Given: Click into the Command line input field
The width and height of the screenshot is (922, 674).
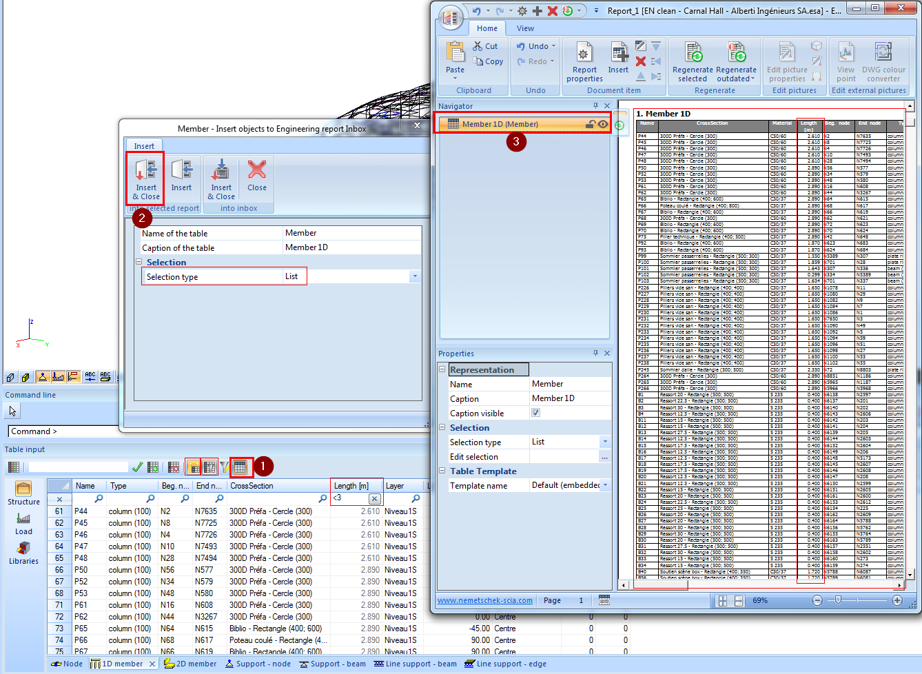Looking at the screenshot, I should pos(64,431).
